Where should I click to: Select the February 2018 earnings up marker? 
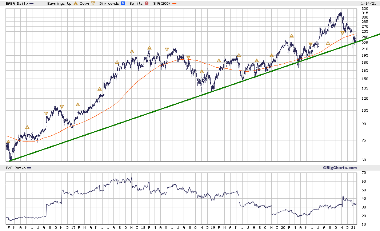coord(149,48)
